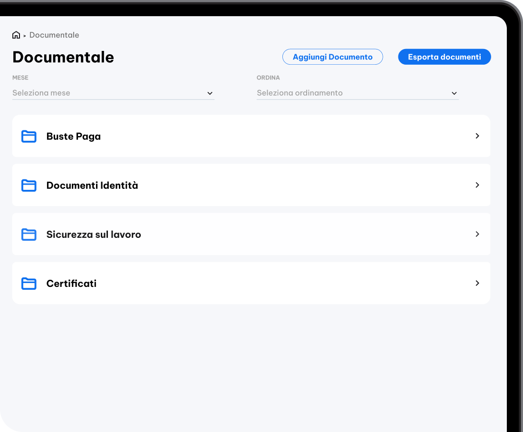Screen dimensions: 523x432
Task: Click the Aggiungi Documento button
Action: pos(332,57)
